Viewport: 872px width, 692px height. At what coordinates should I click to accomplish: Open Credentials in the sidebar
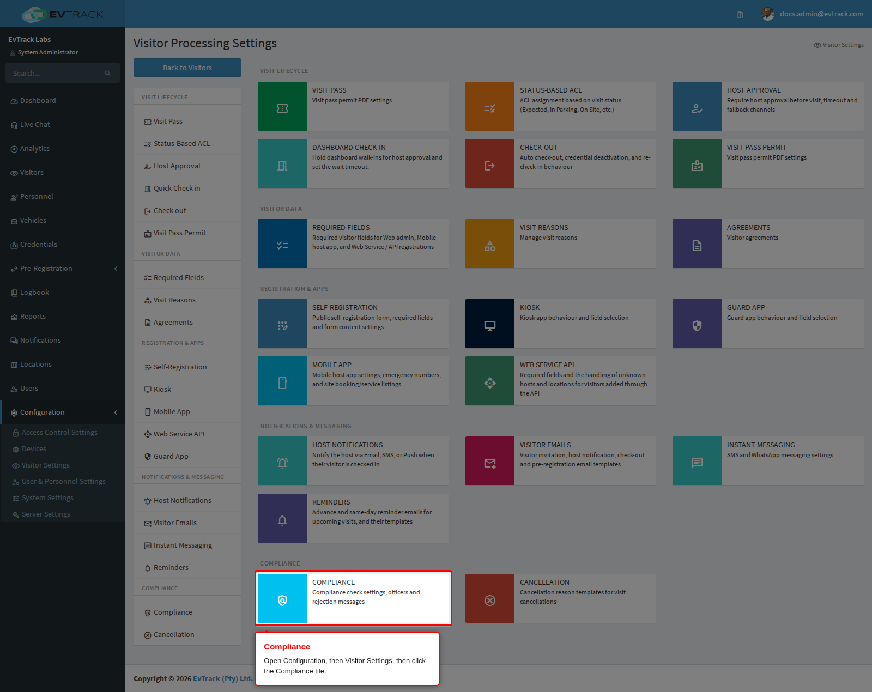(63, 245)
